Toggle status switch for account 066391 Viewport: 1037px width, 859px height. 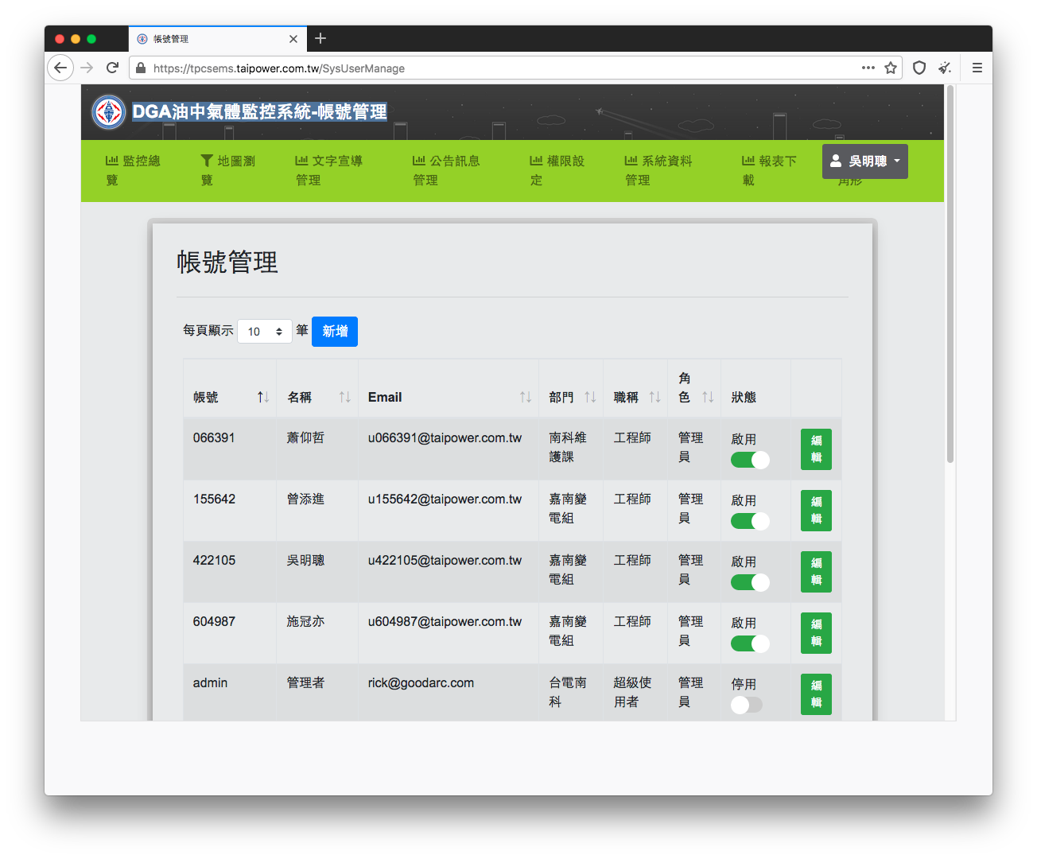pos(750,460)
